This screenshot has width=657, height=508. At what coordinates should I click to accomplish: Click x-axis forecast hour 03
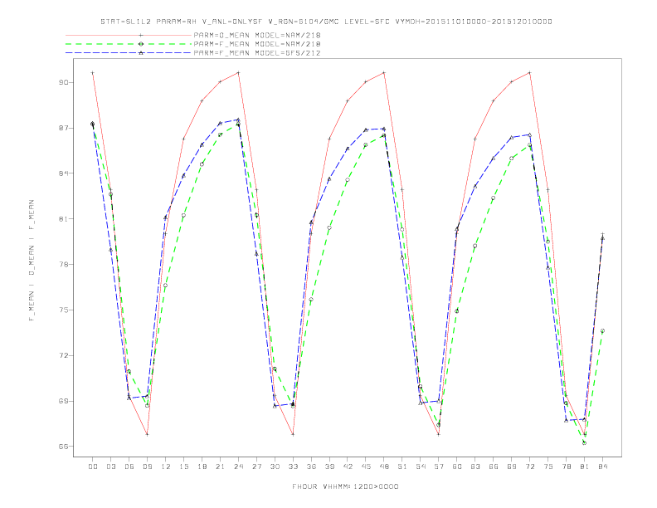[x=111, y=466]
